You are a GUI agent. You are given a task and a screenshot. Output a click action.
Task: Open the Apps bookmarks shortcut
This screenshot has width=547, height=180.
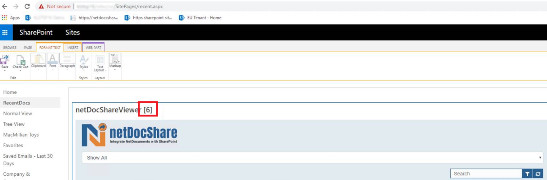(11, 18)
